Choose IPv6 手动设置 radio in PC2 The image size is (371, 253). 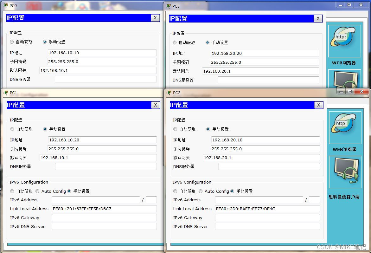click(232, 191)
